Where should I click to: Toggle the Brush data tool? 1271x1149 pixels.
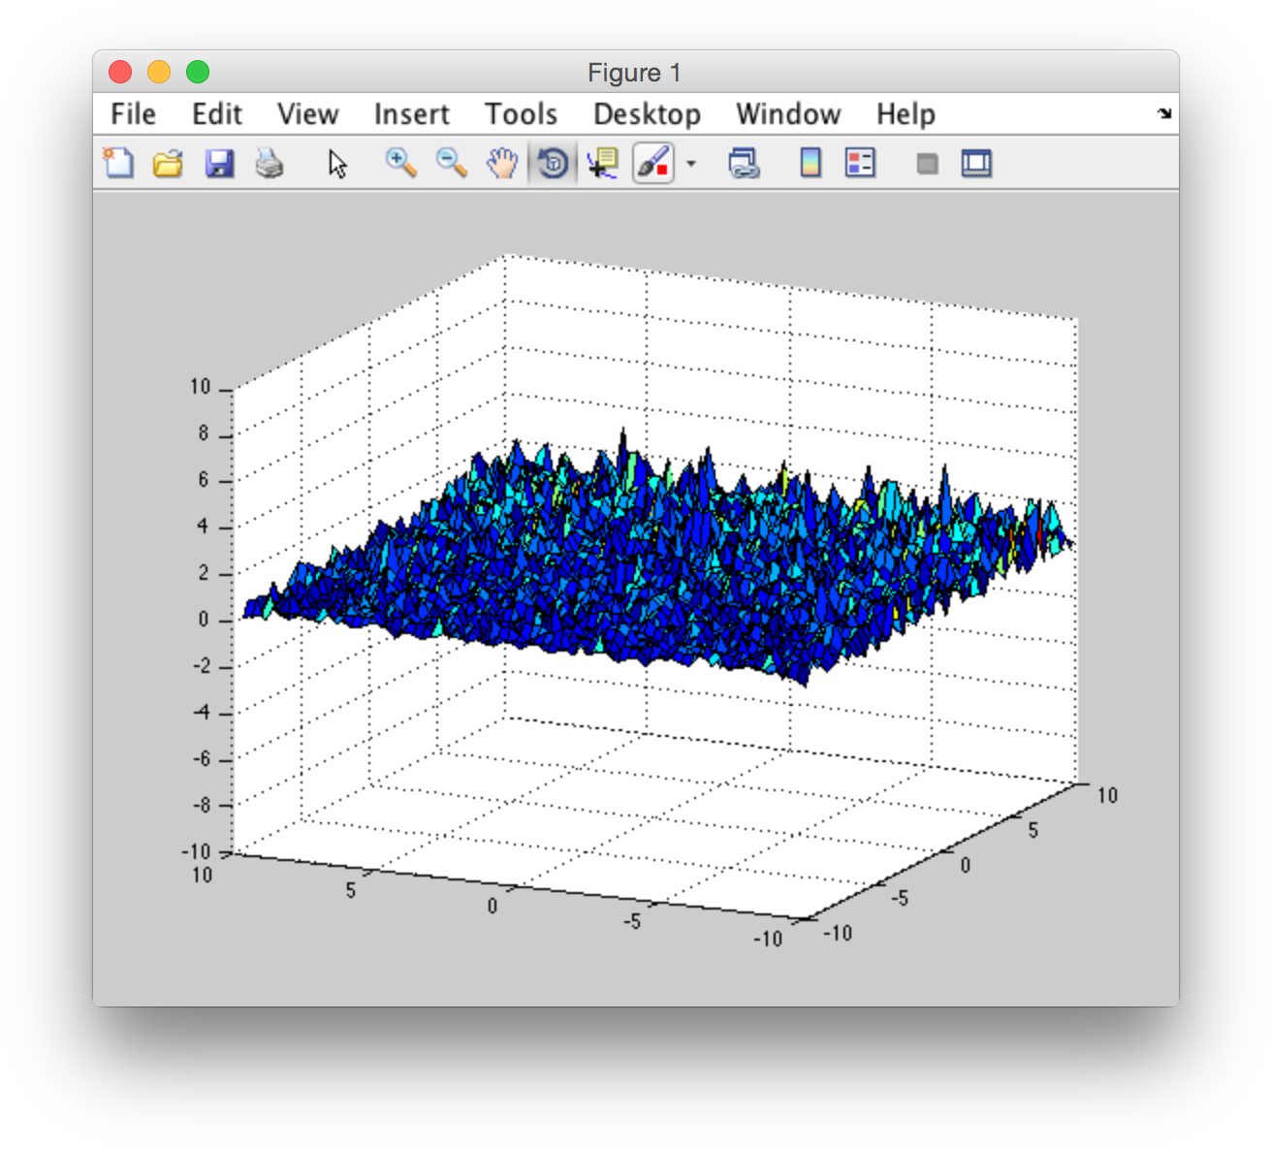pyautogui.click(x=652, y=163)
